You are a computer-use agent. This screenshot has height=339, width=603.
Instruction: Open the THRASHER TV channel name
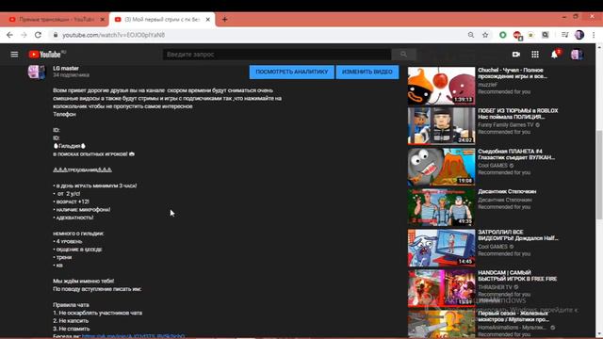click(496, 287)
